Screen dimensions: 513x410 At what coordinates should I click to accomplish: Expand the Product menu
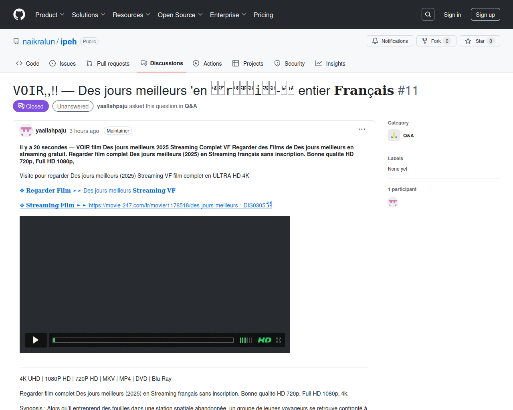[x=50, y=15]
